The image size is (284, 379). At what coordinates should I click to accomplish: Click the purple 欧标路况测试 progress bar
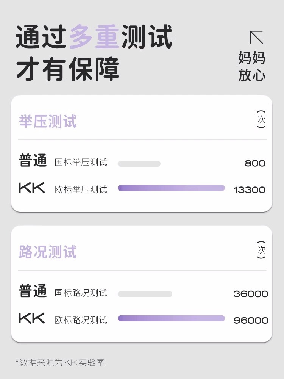pyautogui.click(x=171, y=318)
